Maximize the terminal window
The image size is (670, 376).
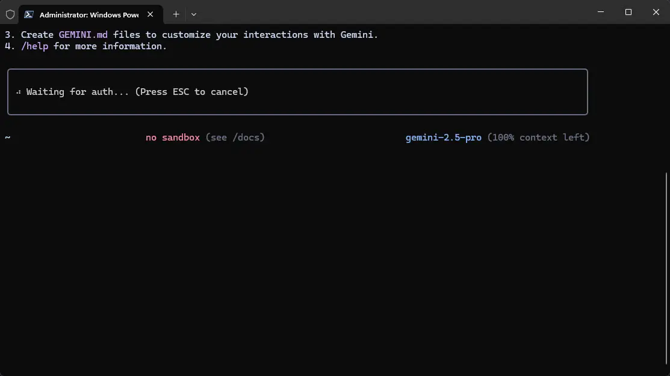[628, 12]
